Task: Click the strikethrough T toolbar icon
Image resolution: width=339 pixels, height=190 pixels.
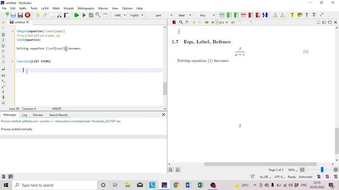Action: coord(314,15)
